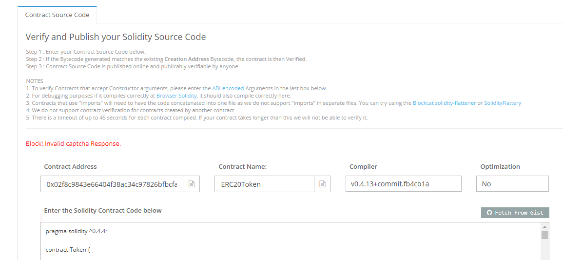This screenshot has width=563, height=260.
Task: Click the code editor scrollbar thumb
Action: point(544,235)
